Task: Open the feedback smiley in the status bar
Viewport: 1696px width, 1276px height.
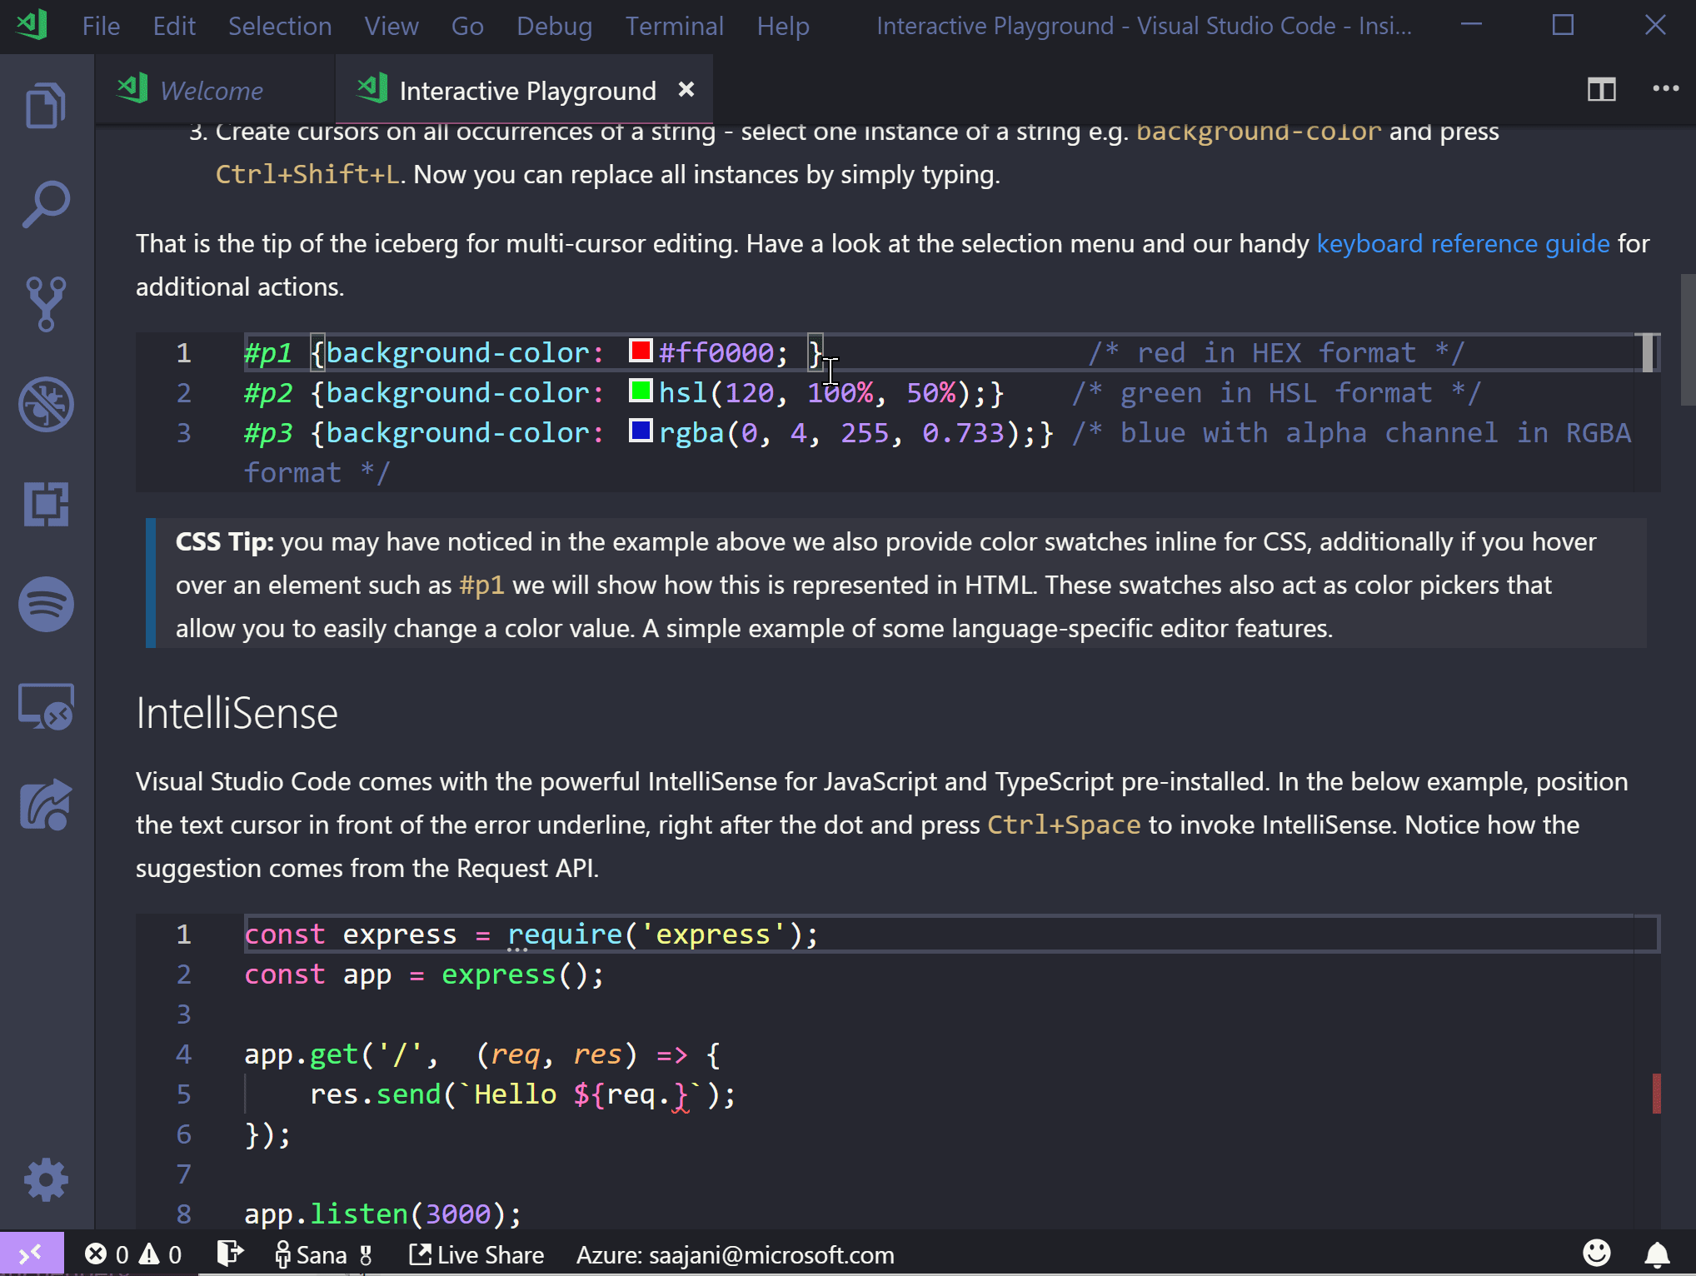Action: coord(1597,1254)
